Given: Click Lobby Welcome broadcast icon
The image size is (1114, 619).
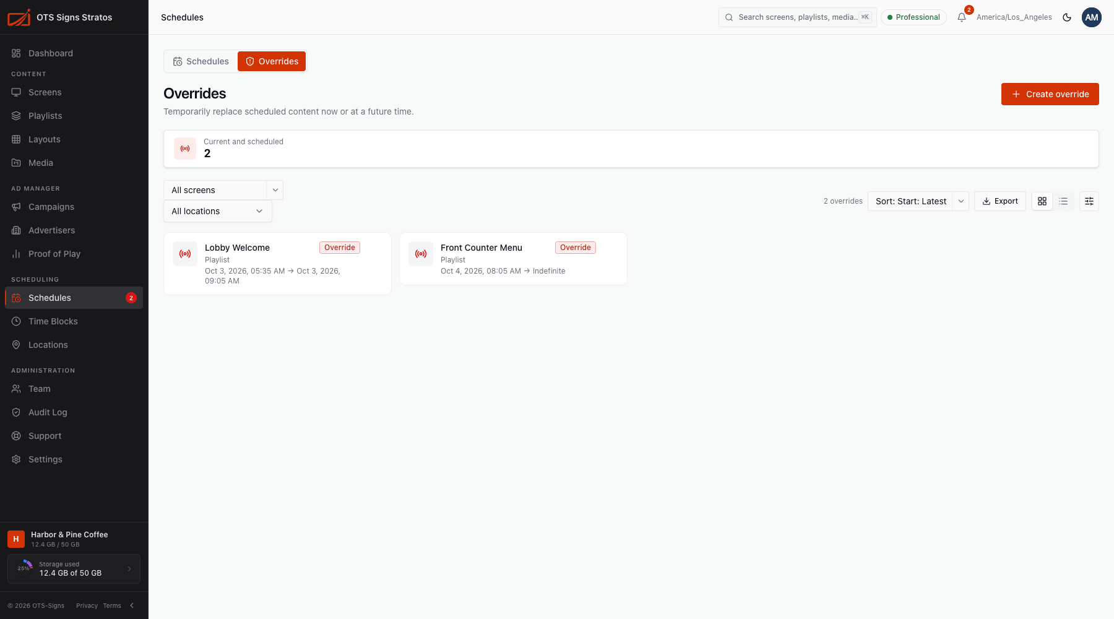Looking at the screenshot, I should (x=185, y=254).
